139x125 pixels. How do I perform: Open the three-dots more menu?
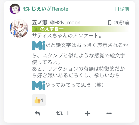[x=109, y=113]
